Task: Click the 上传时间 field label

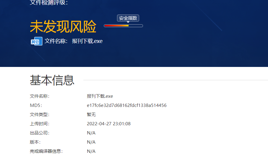Action: pos(40,124)
